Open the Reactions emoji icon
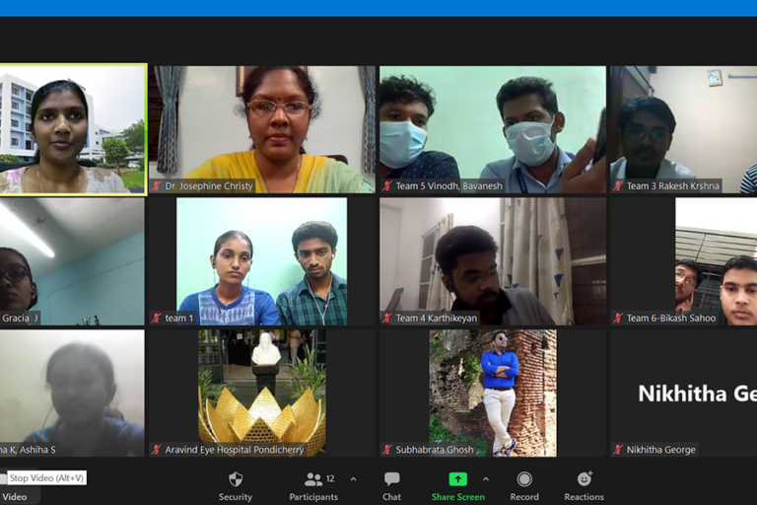 pos(585,479)
